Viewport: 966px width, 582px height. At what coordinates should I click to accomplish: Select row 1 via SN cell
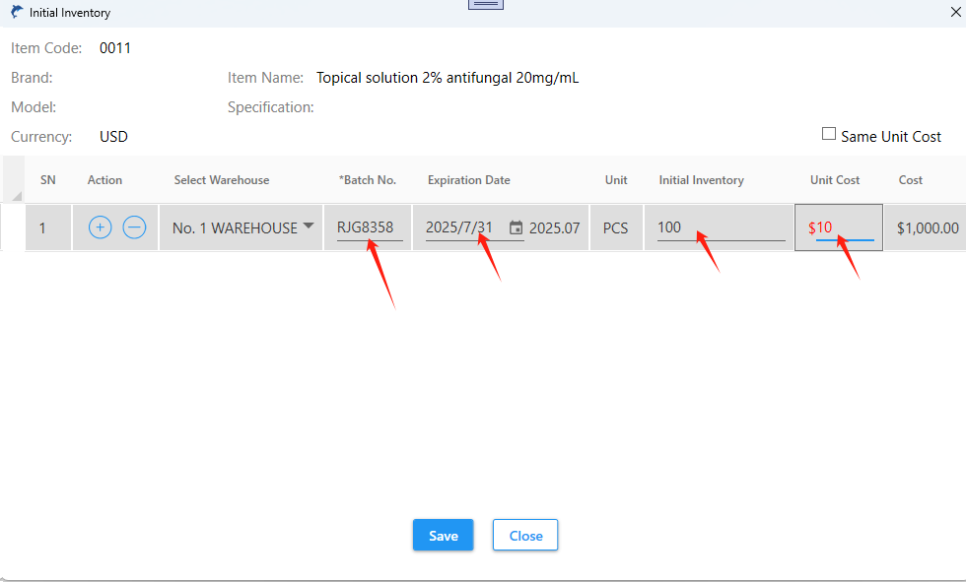(42, 227)
